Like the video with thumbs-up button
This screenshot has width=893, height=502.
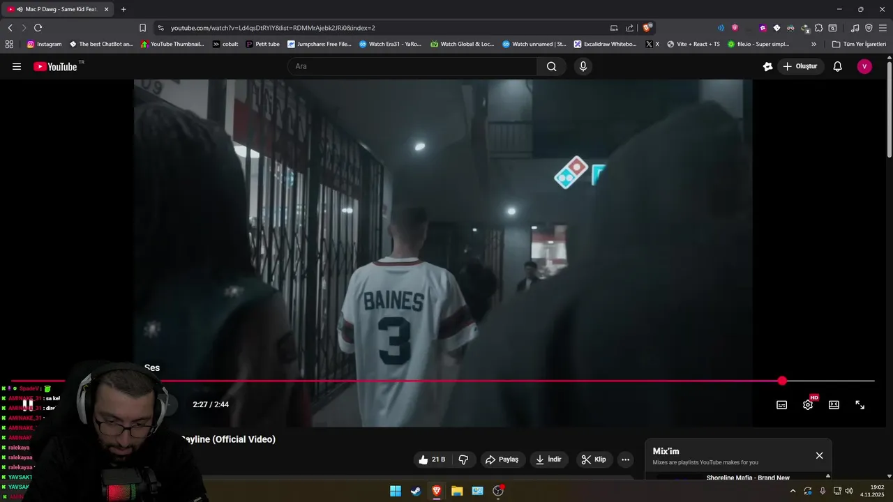click(432, 459)
